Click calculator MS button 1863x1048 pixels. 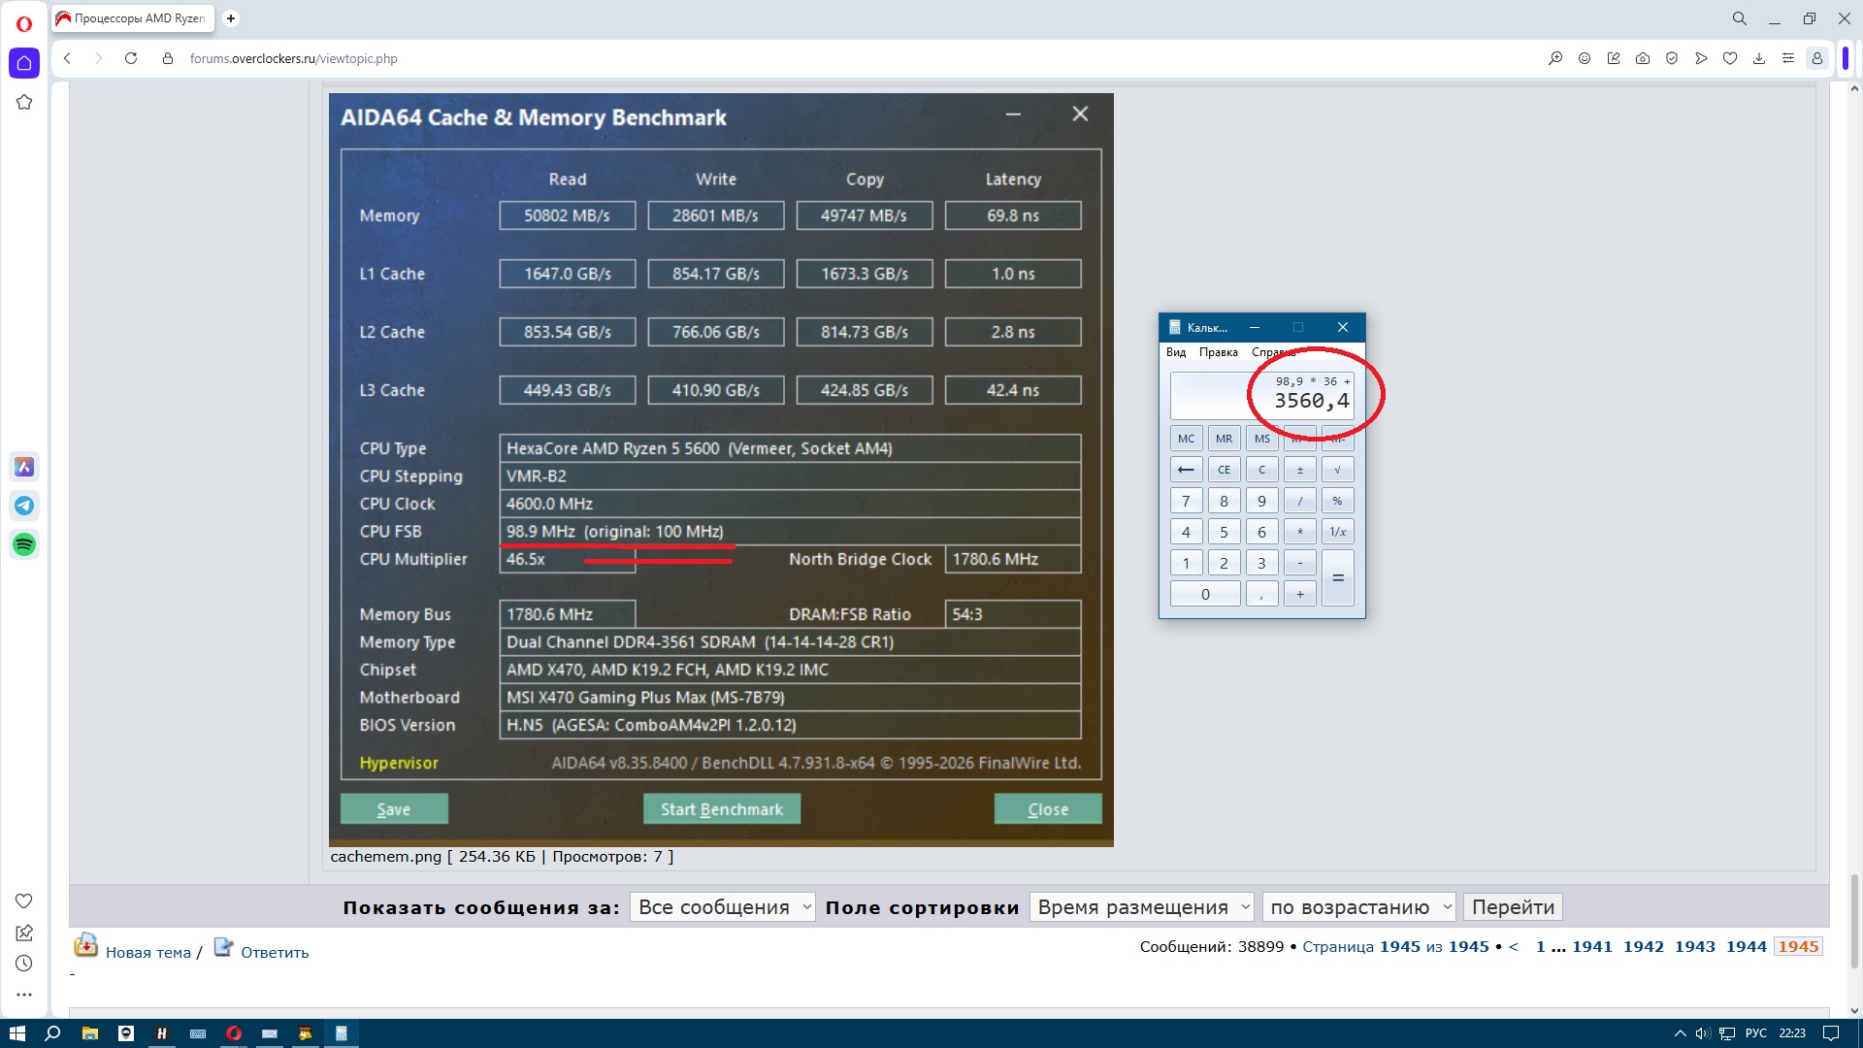pyautogui.click(x=1262, y=439)
